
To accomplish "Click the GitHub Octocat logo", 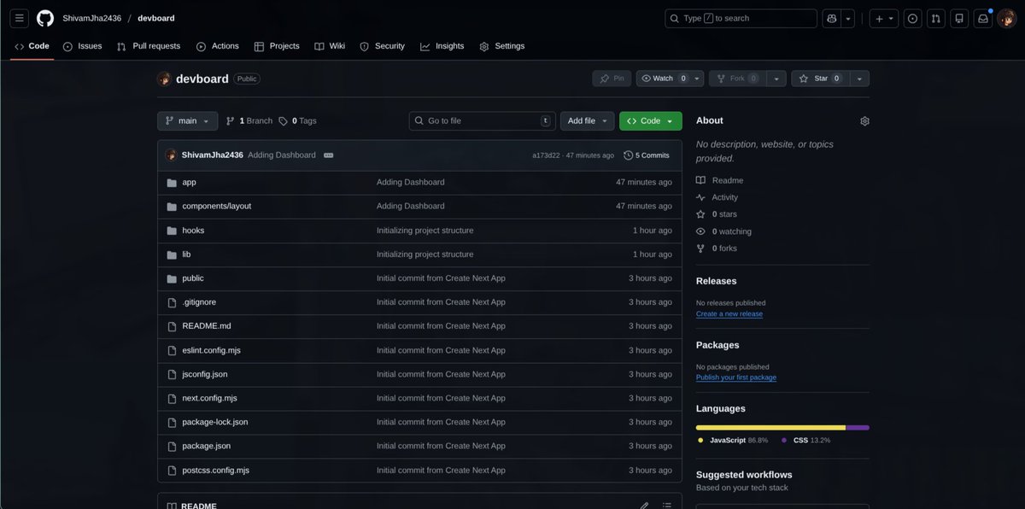I will [45, 18].
